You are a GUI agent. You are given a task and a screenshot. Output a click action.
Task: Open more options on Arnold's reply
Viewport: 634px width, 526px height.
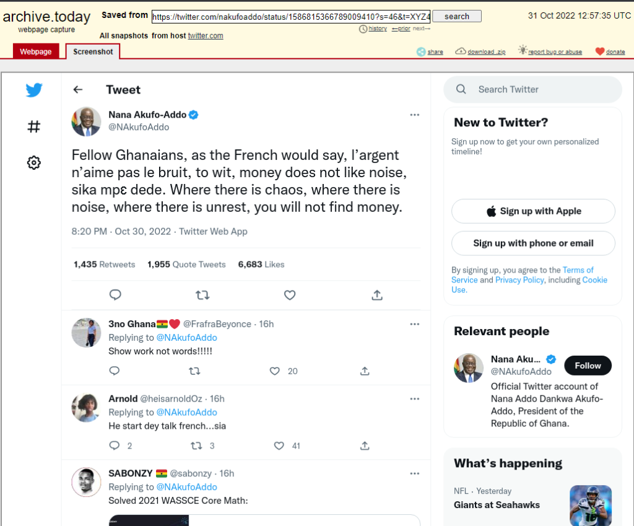415,398
